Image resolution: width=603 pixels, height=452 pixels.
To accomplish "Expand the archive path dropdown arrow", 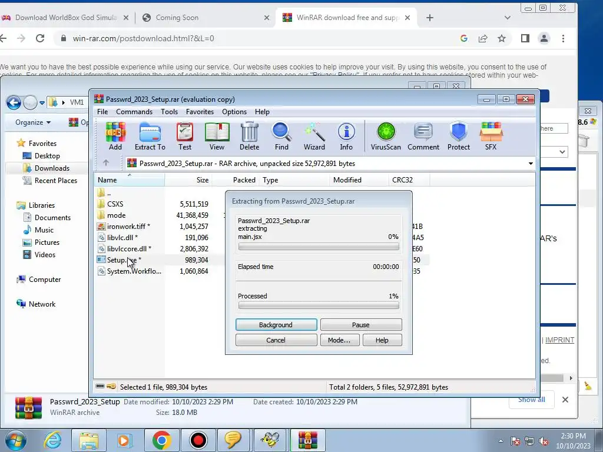I will tap(531, 164).
